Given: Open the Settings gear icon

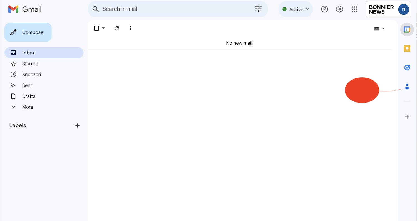Looking at the screenshot, I should pyautogui.click(x=339, y=9).
